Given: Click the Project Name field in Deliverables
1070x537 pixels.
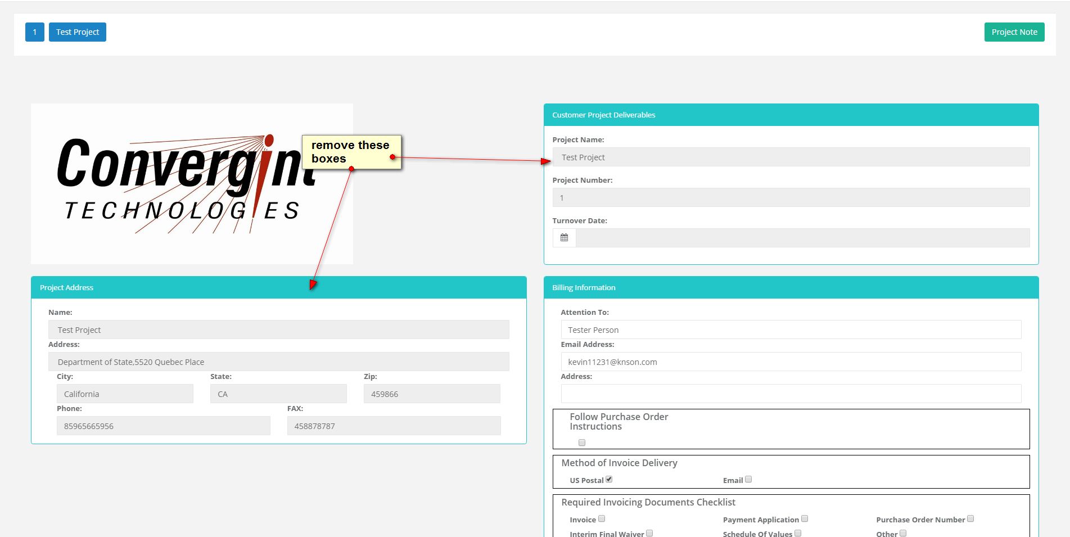Looking at the screenshot, I should point(791,157).
